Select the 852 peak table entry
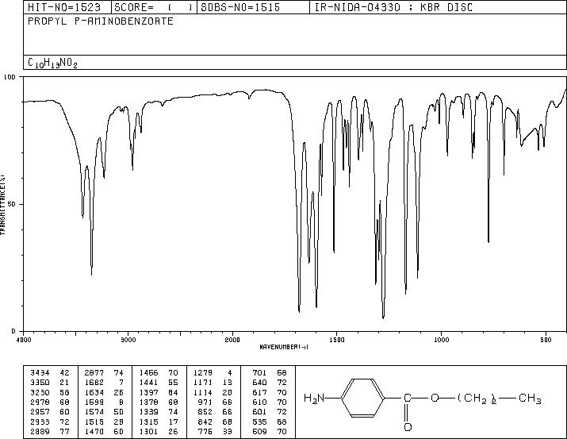Image resolution: width=567 pixels, height=439 pixels. pos(215,412)
